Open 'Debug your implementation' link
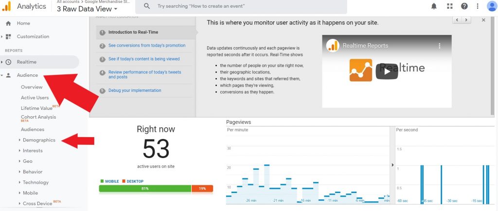This screenshot has height=211, width=498. coord(135,90)
